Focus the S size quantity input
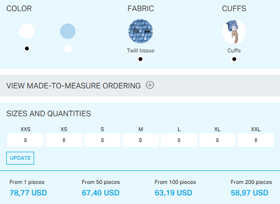Screen dimensions: 280x204 pos(102,141)
